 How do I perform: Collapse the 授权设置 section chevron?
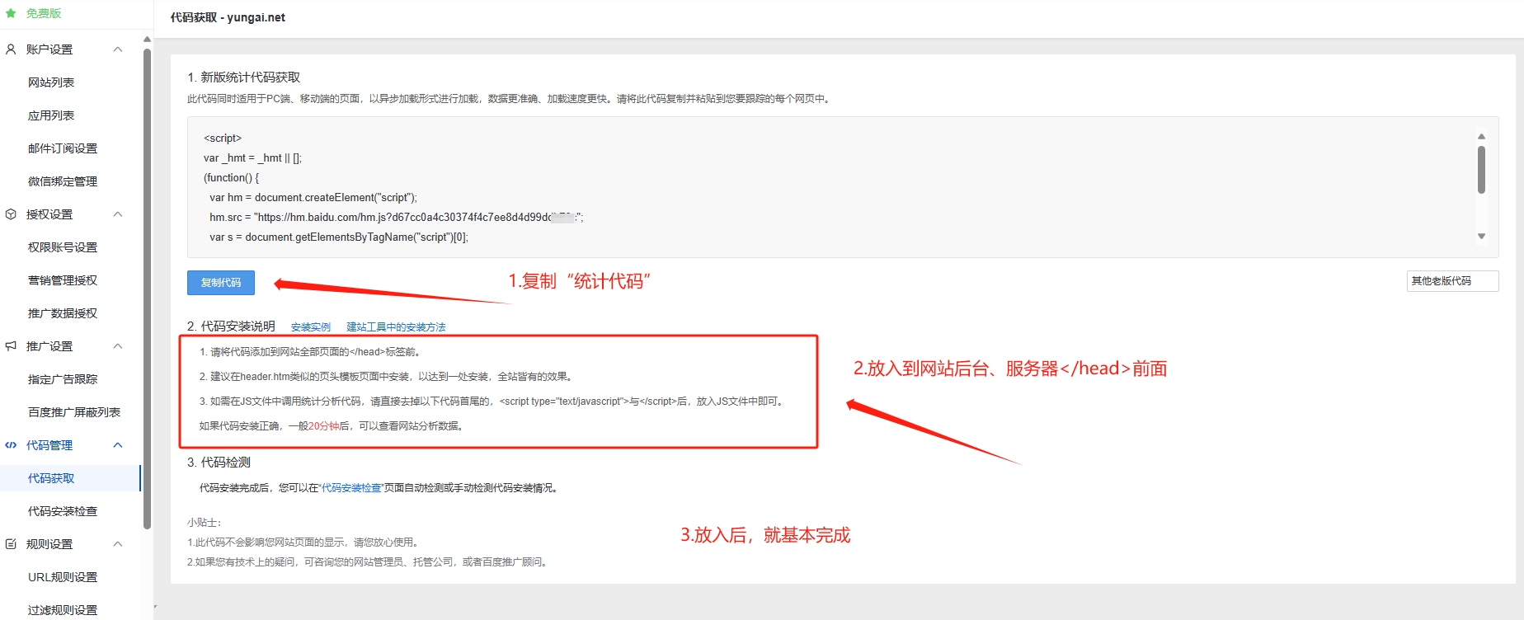(118, 214)
